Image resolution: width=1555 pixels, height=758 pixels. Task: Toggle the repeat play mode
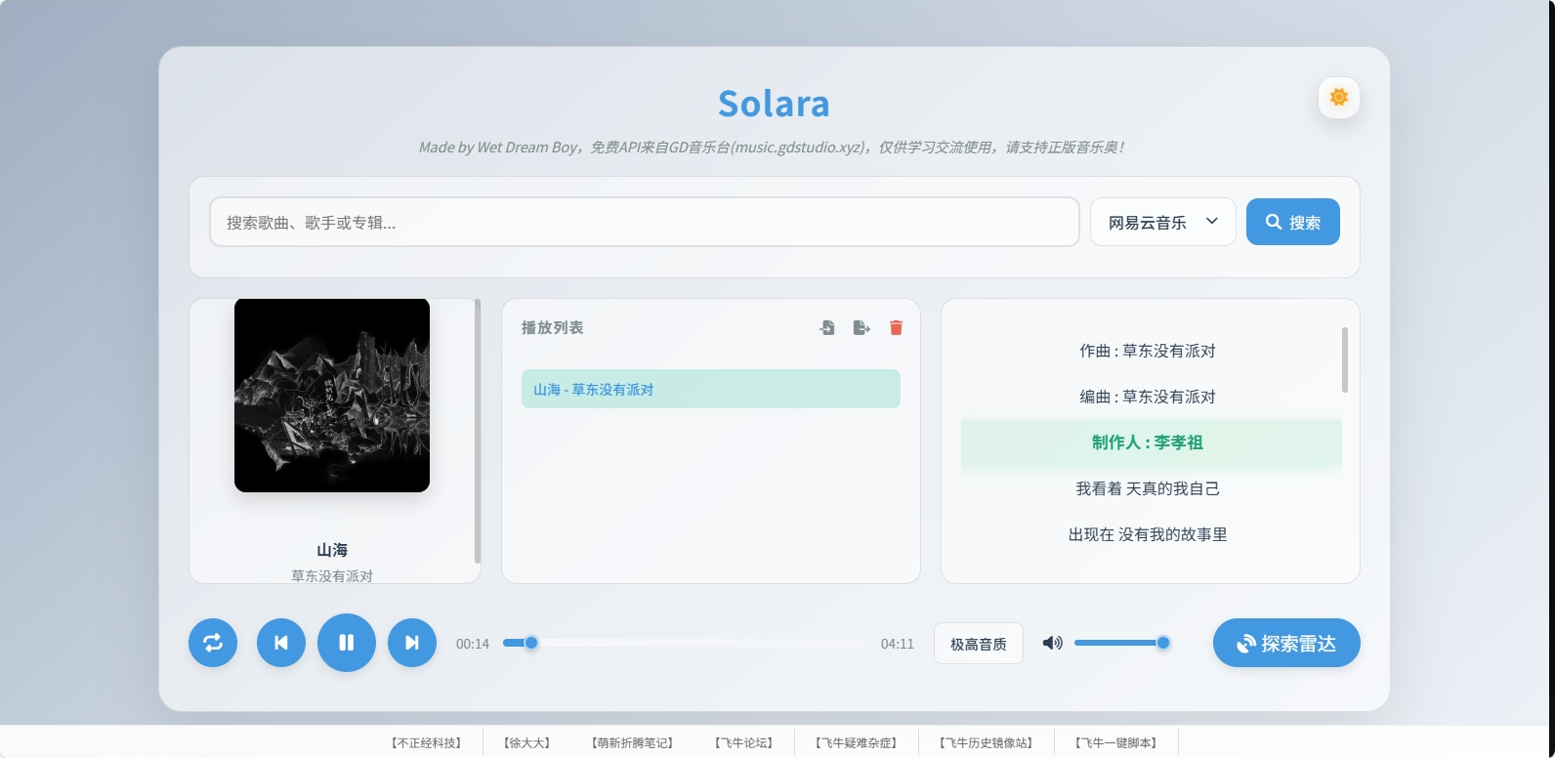coord(213,643)
